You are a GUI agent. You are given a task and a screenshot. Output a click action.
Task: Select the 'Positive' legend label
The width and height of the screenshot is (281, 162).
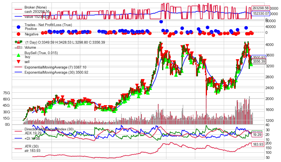click(31, 29)
